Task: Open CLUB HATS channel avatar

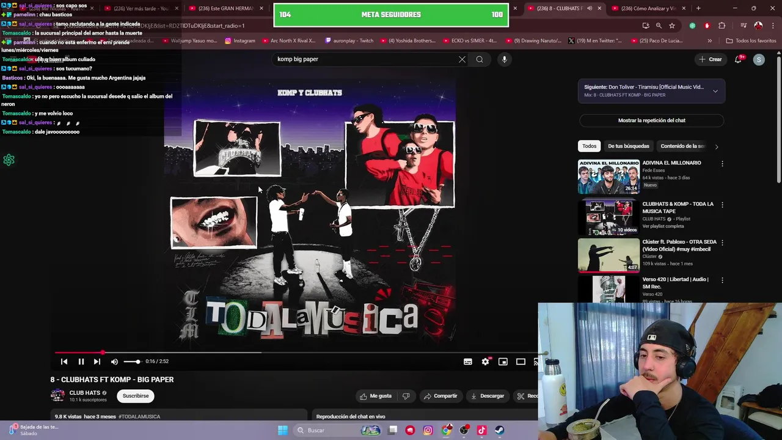Action: [57, 395]
